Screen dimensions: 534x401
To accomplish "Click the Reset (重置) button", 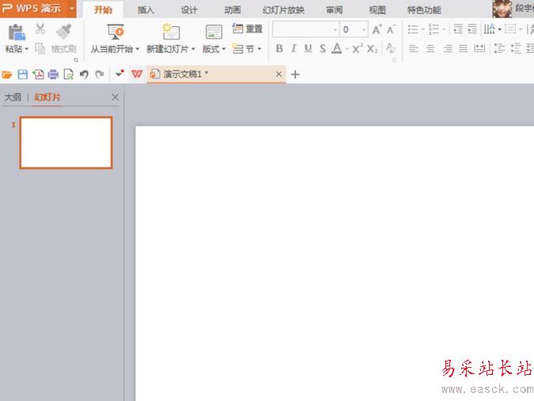I will click(x=248, y=28).
